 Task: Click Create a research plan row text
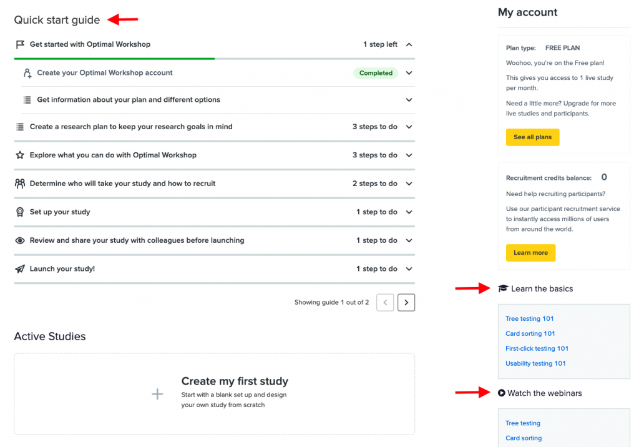pos(131,127)
